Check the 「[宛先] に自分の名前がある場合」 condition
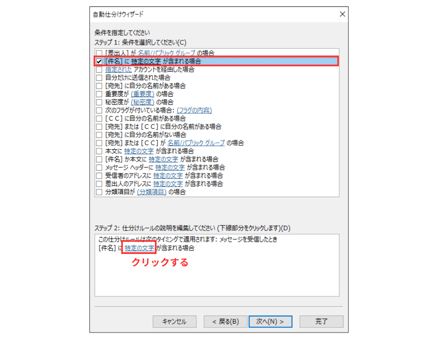The width and height of the screenshot is (438, 342). click(x=99, y=85)
